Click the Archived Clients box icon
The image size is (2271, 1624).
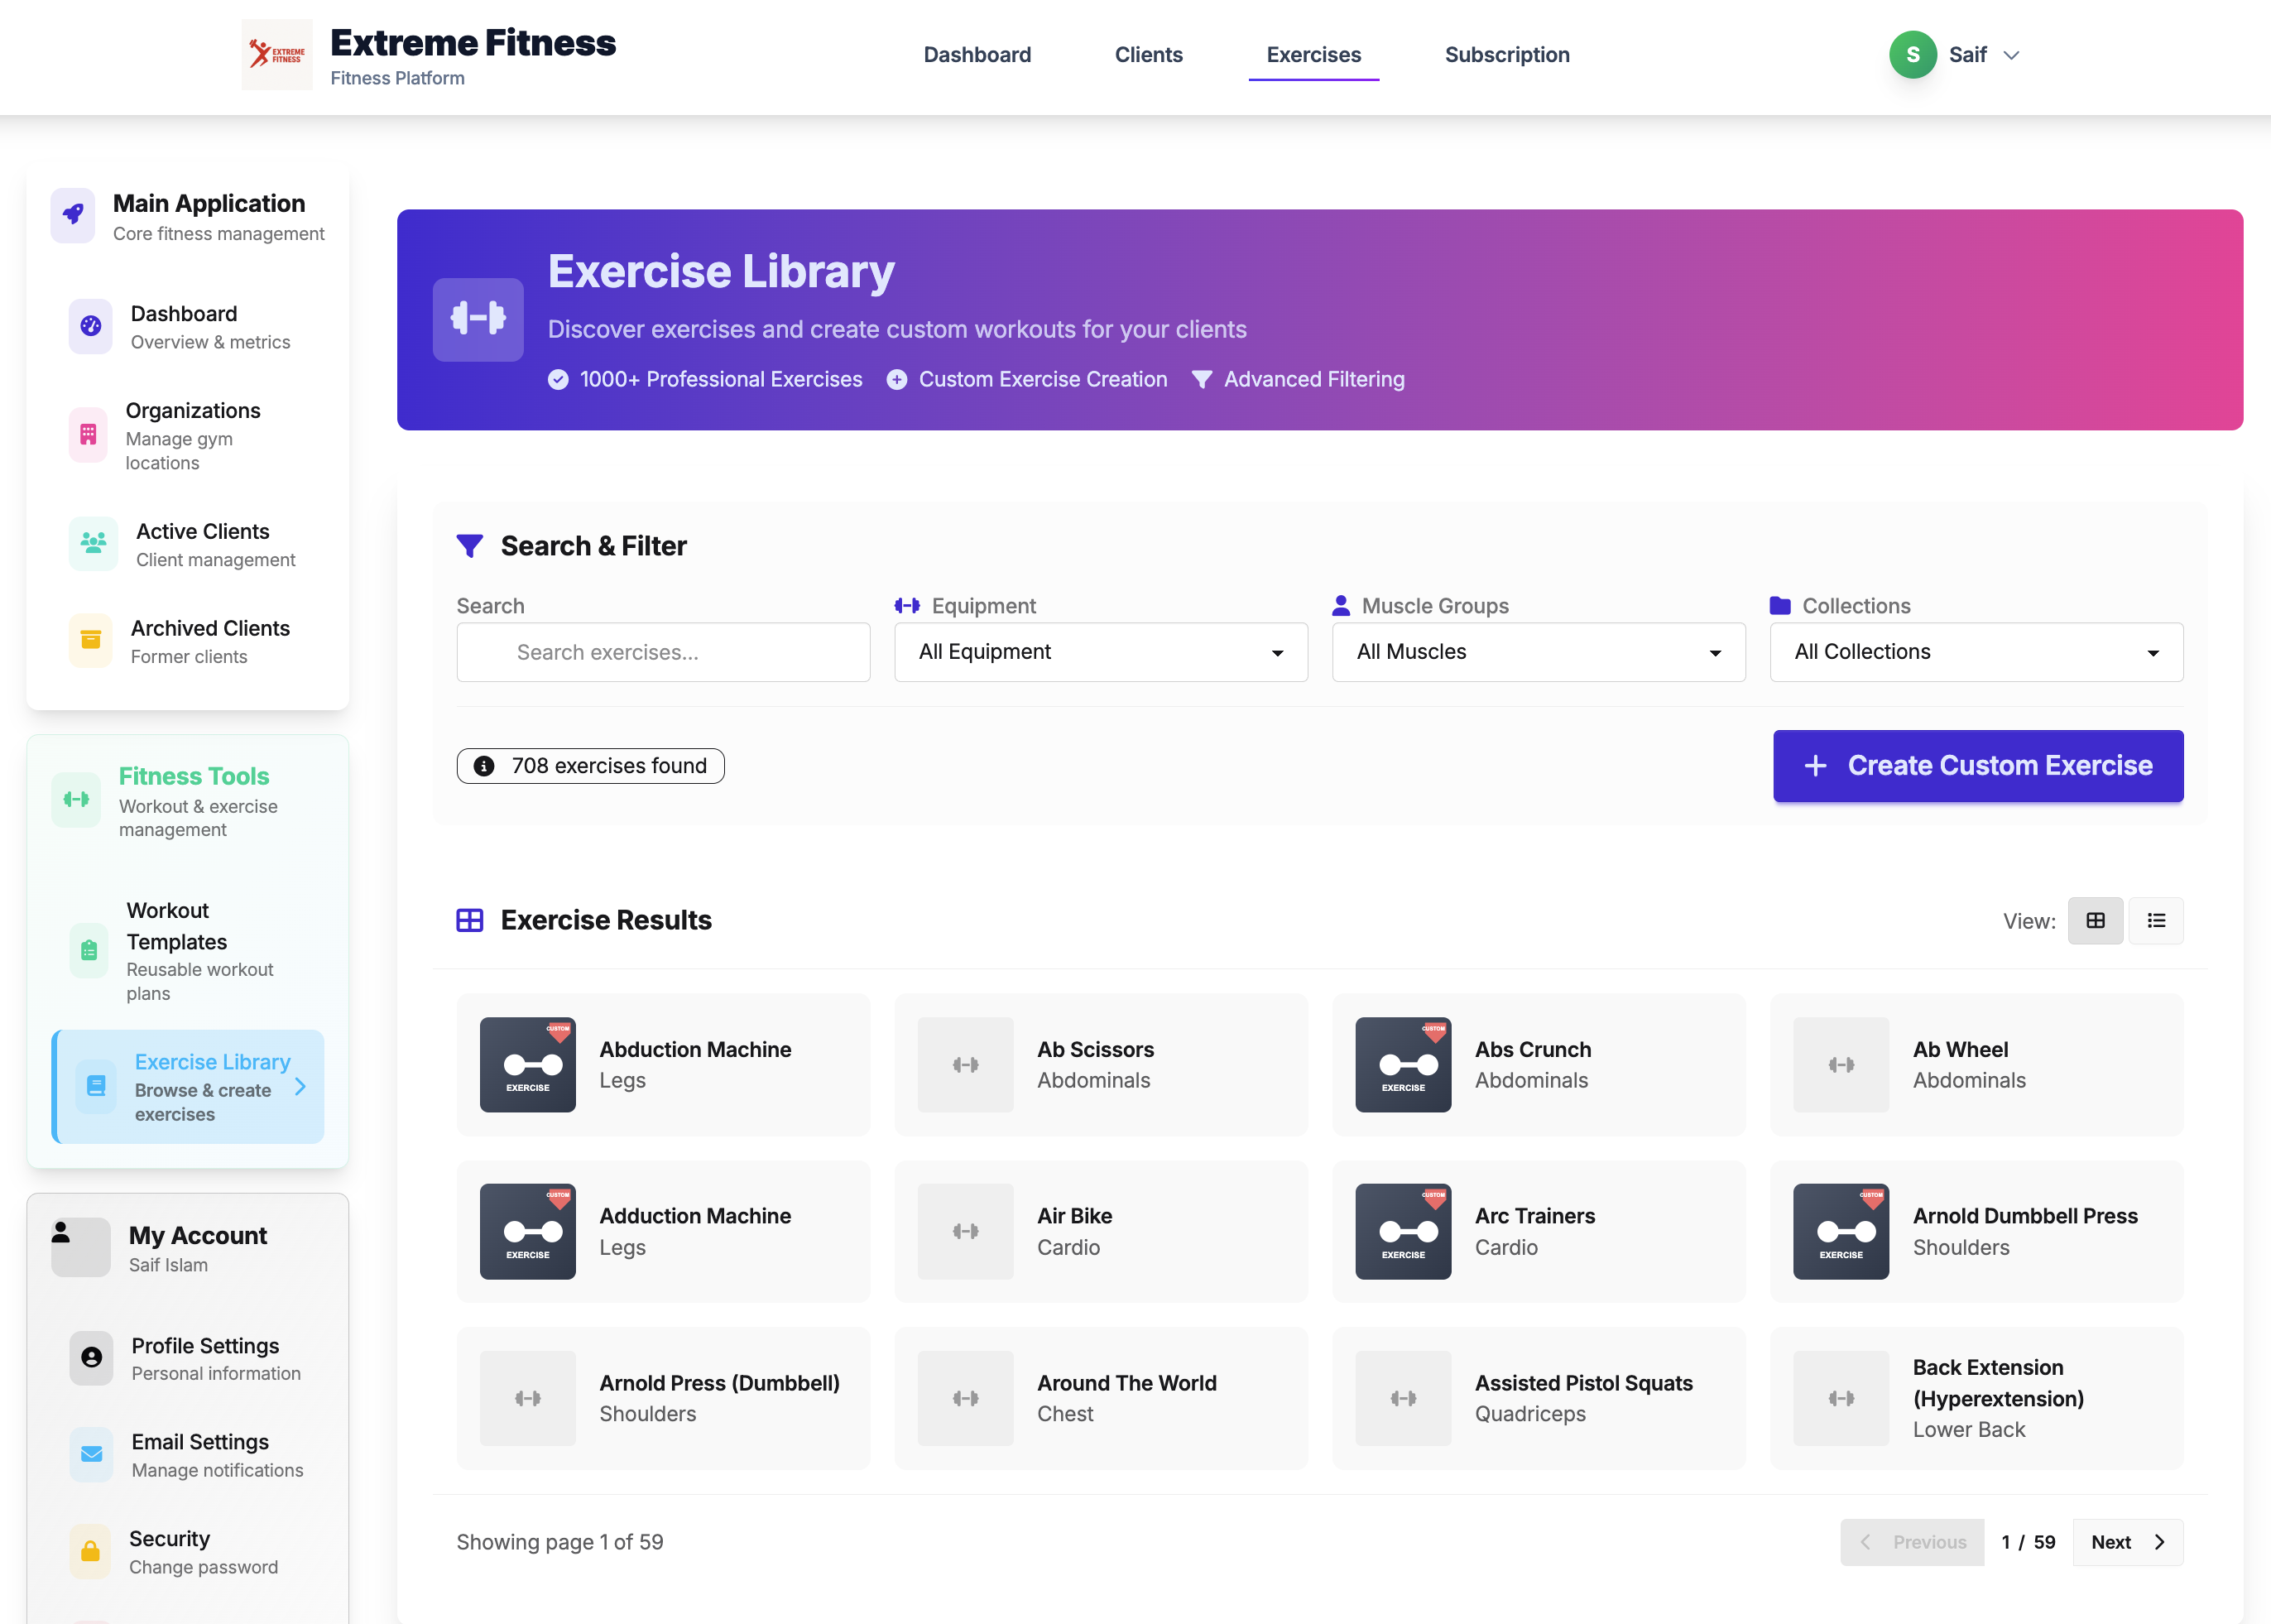[x=91, y=641]
